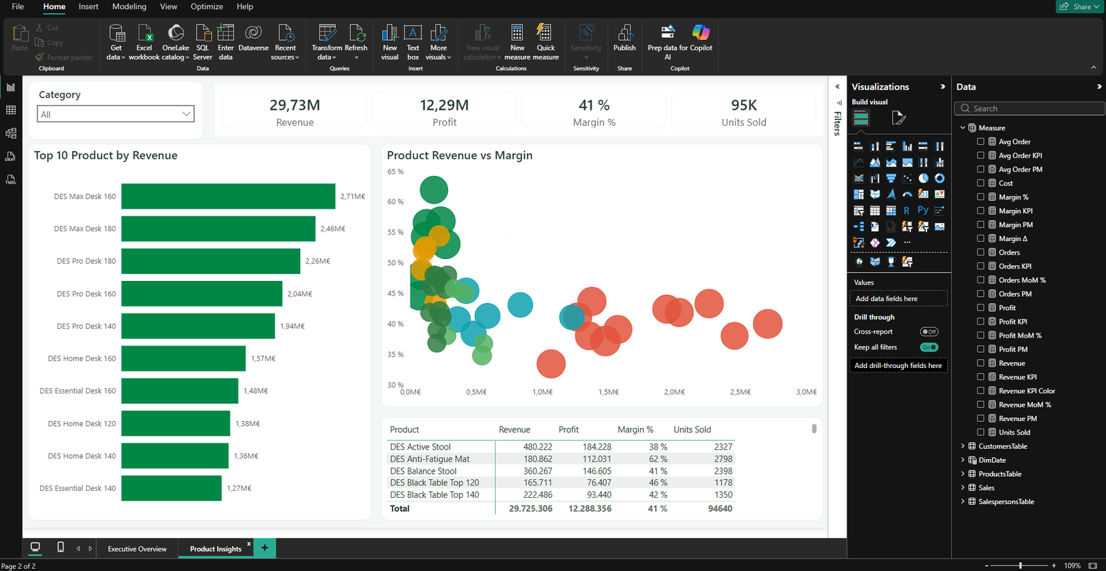The height and width of the screenshot is (571, 1106).
Task: Select the ribbon chart visual
Action: pos(859,178)
